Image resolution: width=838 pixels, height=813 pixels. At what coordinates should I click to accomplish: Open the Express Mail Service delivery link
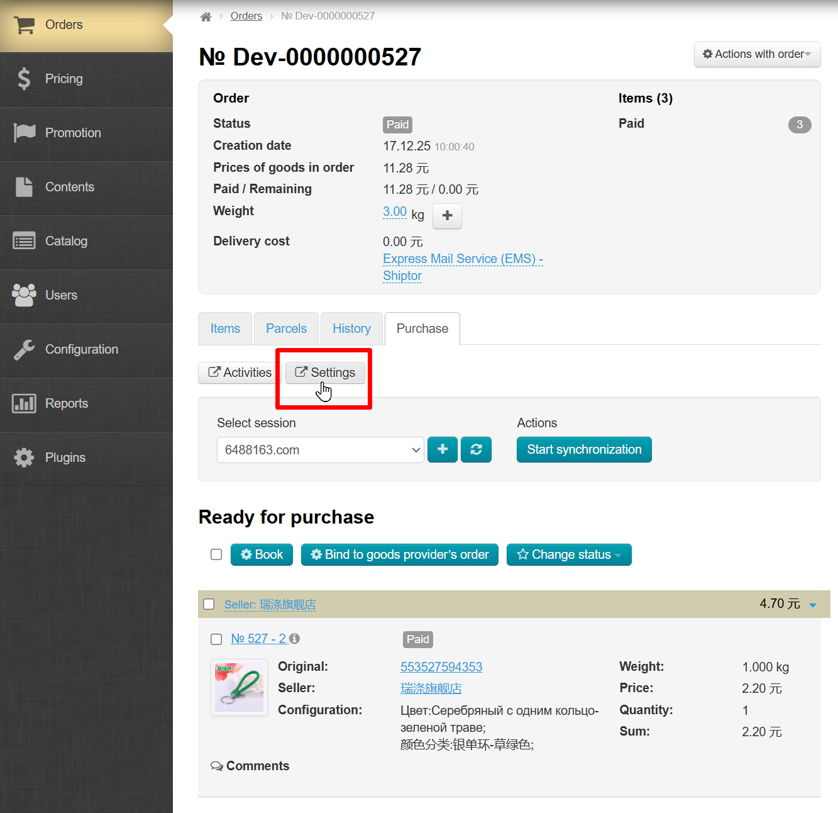pos(462,259)
